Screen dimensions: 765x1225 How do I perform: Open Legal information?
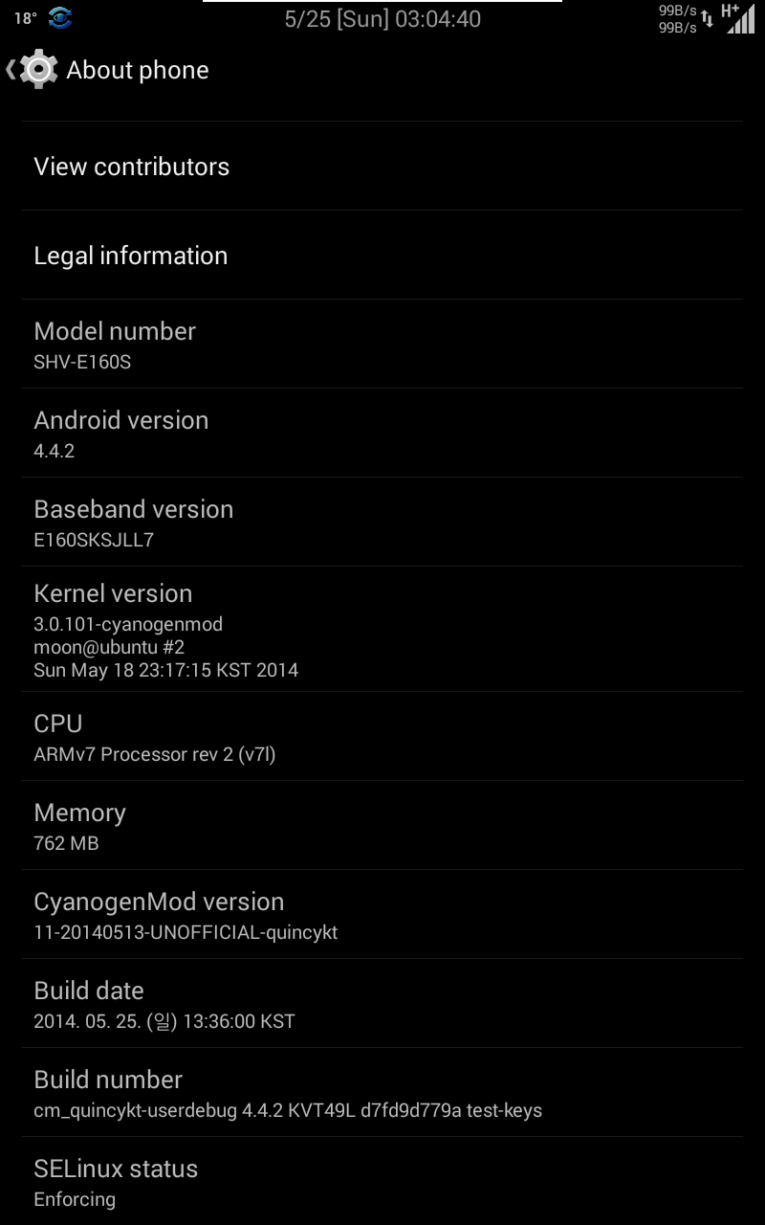[x=382, y=256]
